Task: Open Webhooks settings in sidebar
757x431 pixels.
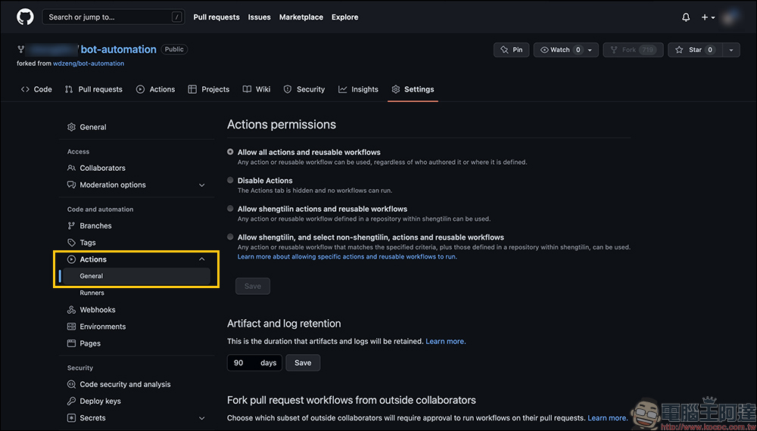Action: click(97, 310)
